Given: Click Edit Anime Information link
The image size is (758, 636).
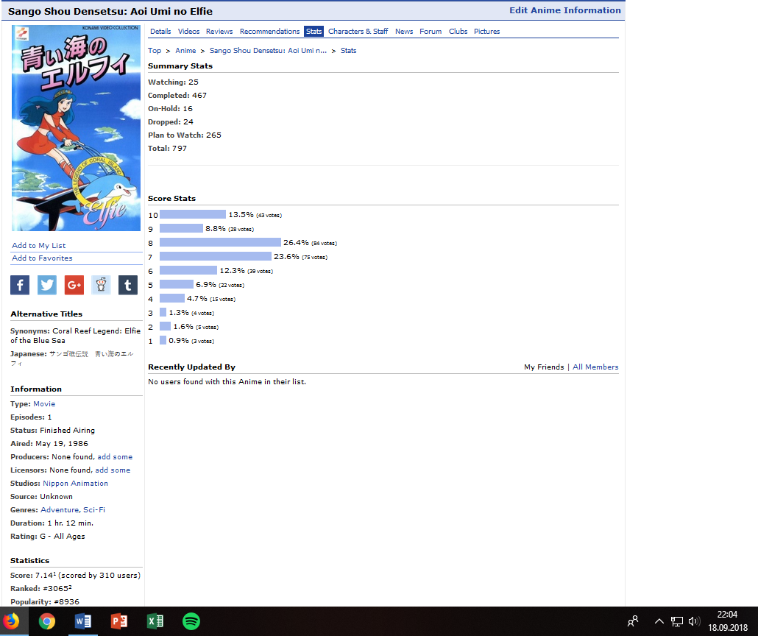Looking at the screenshot, I should [x=565, y=10].
